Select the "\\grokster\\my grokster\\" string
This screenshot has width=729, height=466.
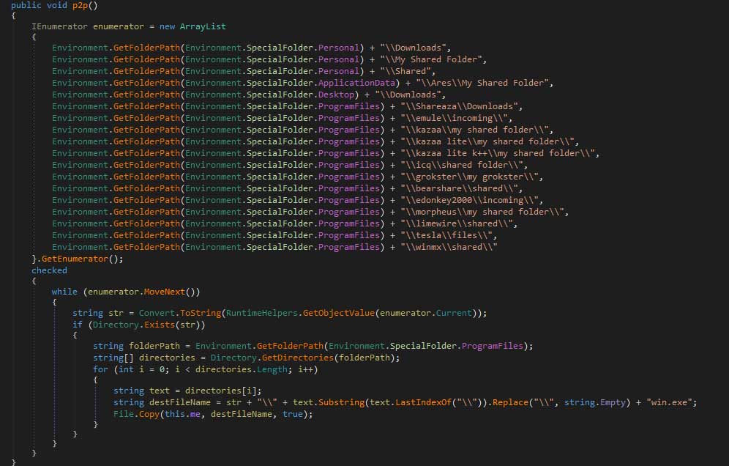tap(470, 177)
